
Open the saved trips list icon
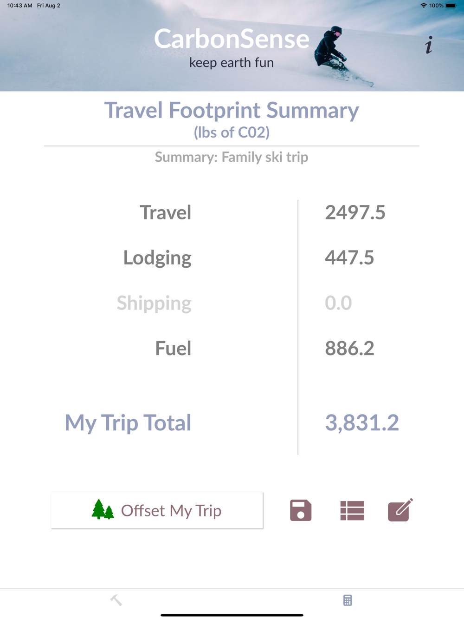(x=352, y=510)
